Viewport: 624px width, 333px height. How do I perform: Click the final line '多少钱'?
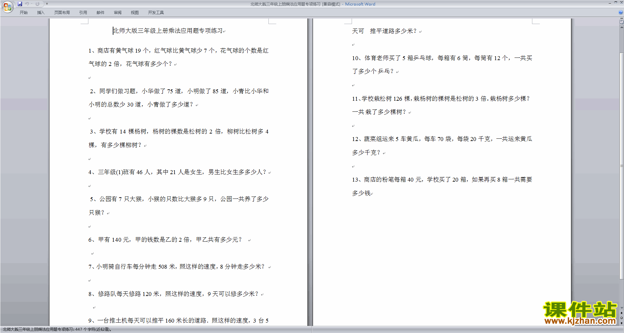[361, 193]
